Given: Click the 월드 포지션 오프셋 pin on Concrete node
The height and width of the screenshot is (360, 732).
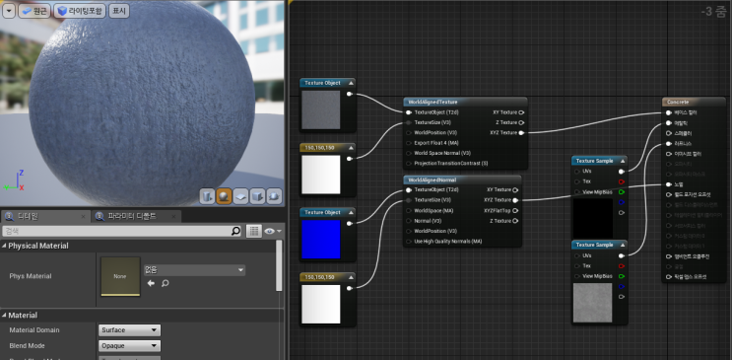Looking at the screenshot, I should pyautogui.click(x=669, y=195).
